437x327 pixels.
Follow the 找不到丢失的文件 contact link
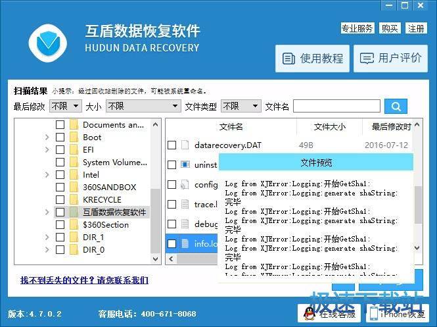84,280
